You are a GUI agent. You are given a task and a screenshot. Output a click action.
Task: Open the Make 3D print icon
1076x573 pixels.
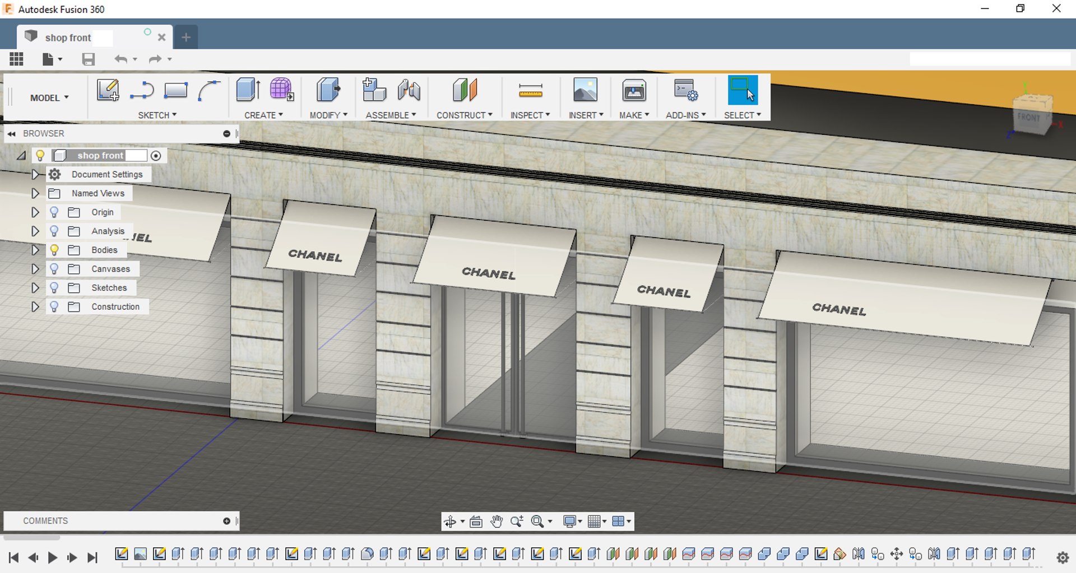coord(634,90)
